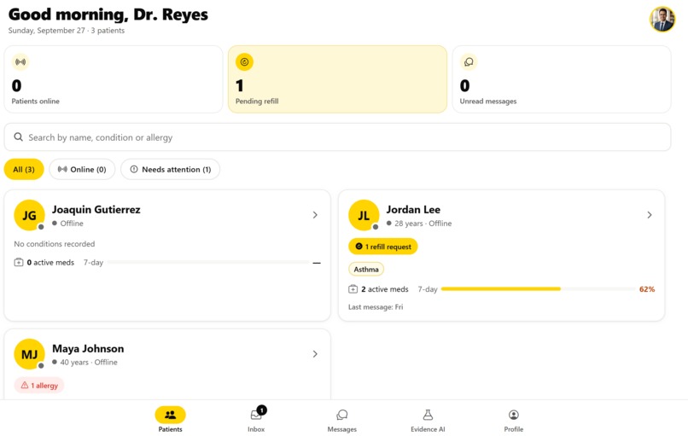The width and height of the screenshot is (688, 436).
Task: Click the Maya Johnson patient name
Action: point(88,349)
